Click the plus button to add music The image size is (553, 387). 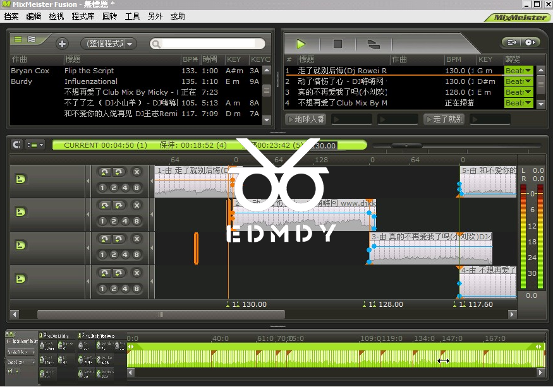(x=62, y=44)
